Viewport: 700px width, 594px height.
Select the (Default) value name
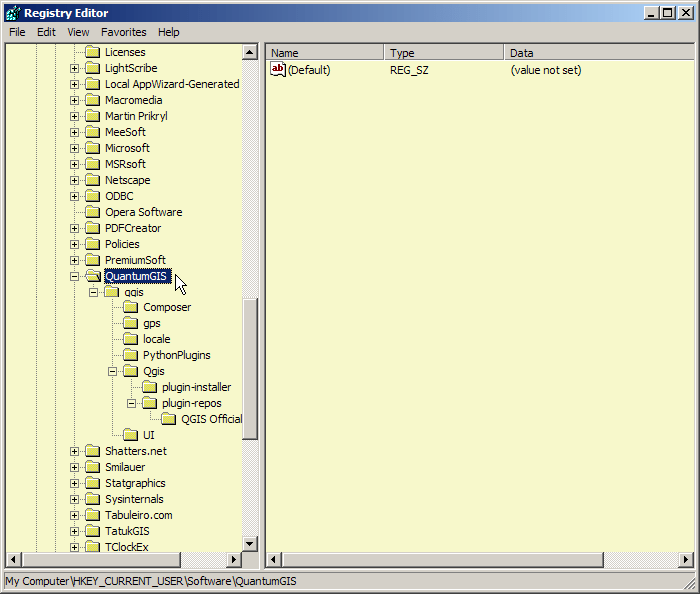(x=309, y=70)
